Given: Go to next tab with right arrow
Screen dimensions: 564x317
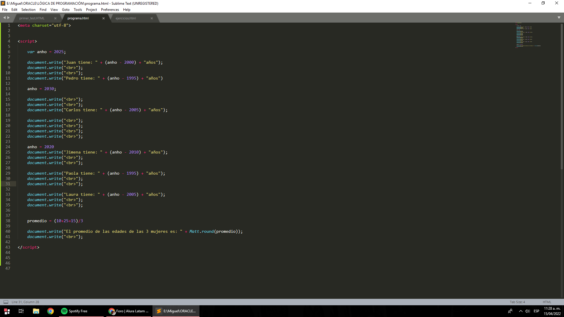Looking at the screenshot, I should [x=8, y=18].
